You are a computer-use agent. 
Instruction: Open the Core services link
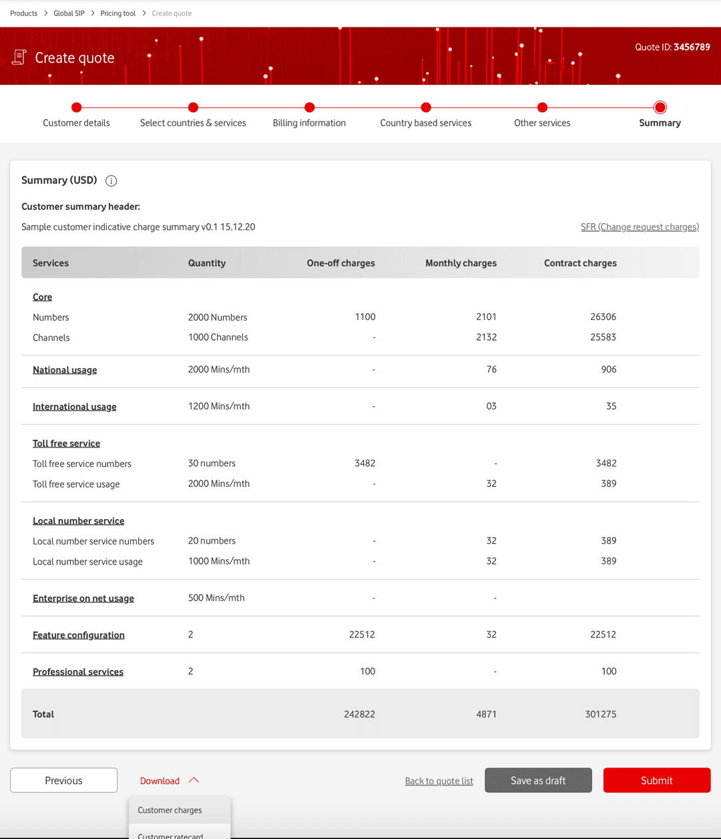tap(42, 297)
